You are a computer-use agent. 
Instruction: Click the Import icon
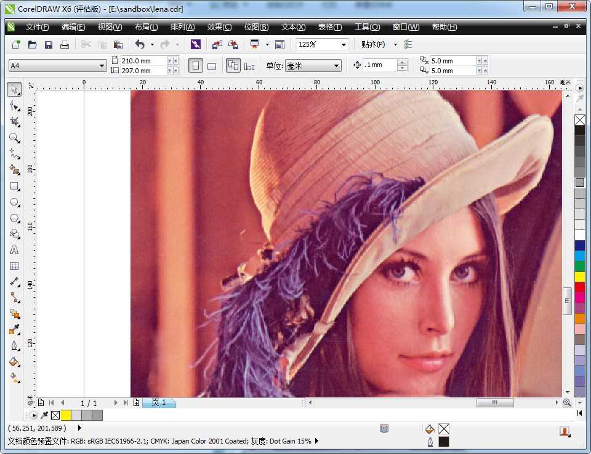[x=217, y=44]
